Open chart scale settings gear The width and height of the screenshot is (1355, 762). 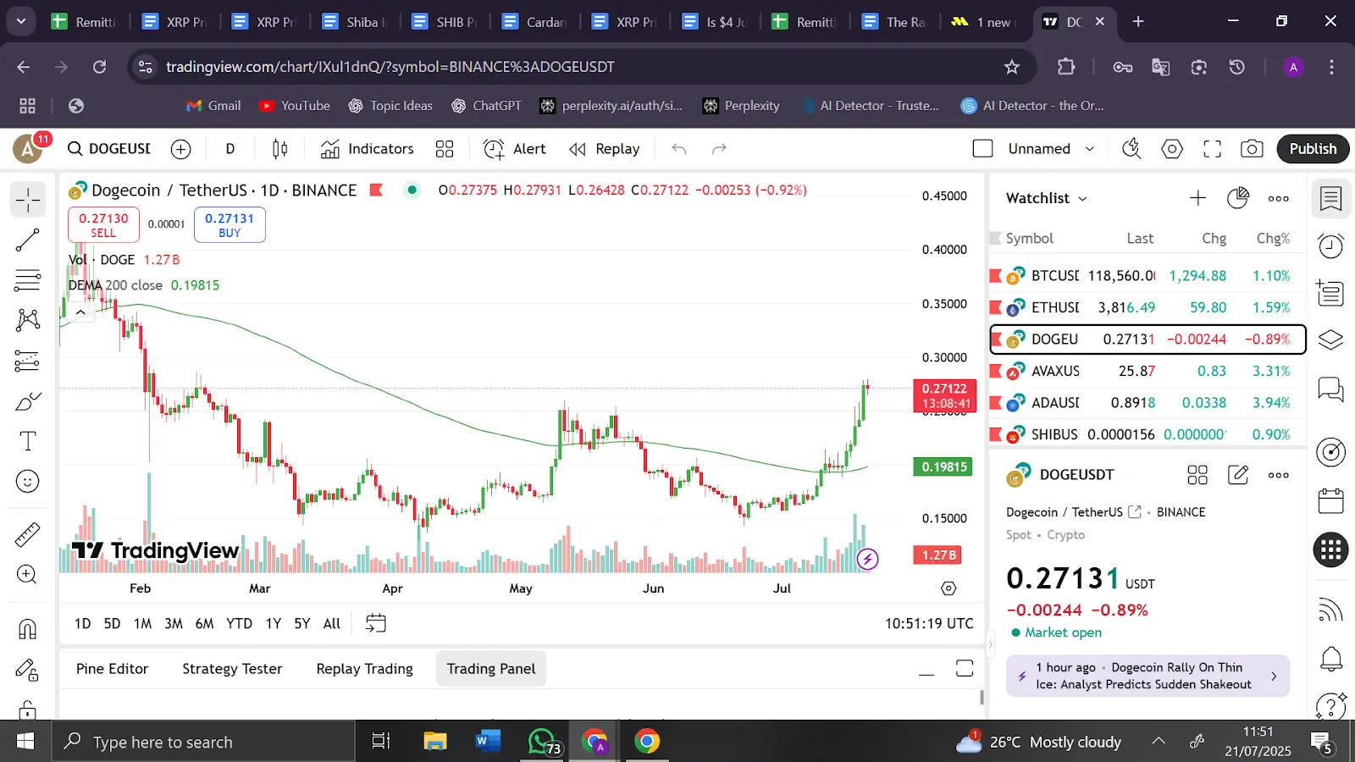pyautogui.click(x=948, y=588)
